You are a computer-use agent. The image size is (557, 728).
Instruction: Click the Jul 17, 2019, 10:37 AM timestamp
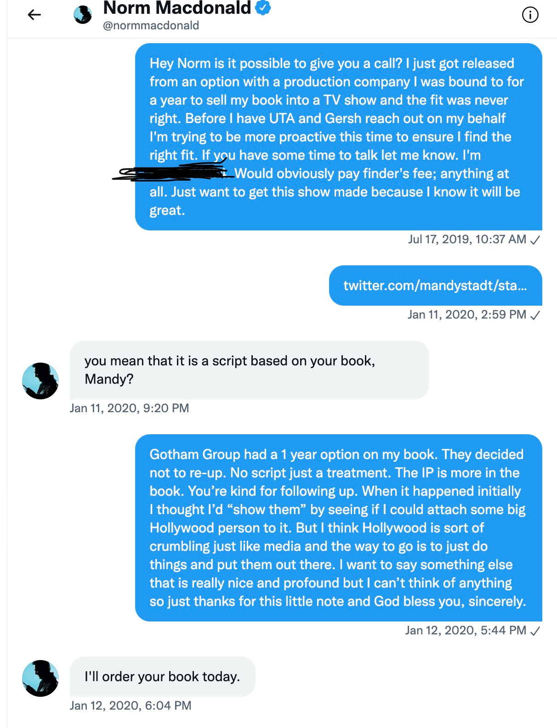click(467, 239)
